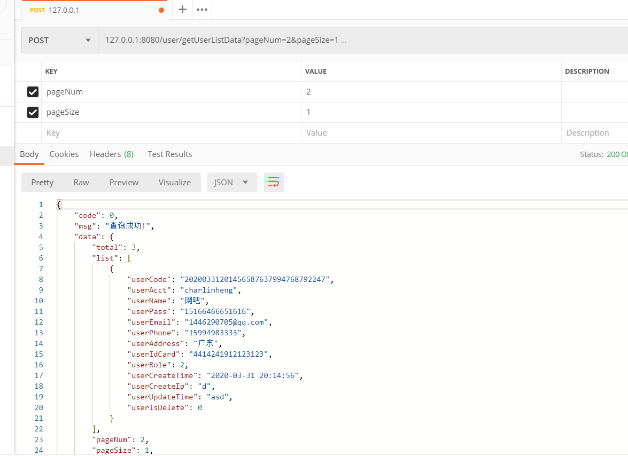Image resolution: width=628 pixels, height=456 pixels.
Task: Open the Test Results tab
Action: coord(170,154)
